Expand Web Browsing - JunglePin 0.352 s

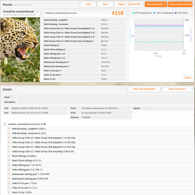pyautogui.click(x=9, y=129)
